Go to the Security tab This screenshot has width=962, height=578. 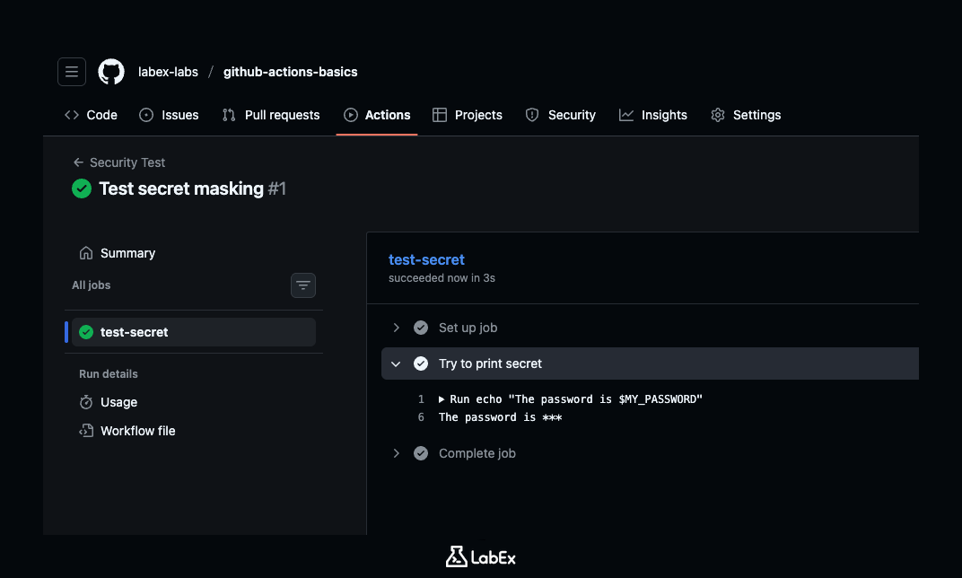(560, 116)
